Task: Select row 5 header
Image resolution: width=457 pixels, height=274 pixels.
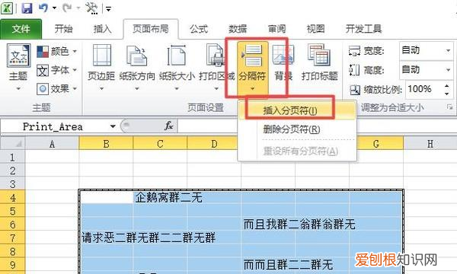Action: click(12, 211)
